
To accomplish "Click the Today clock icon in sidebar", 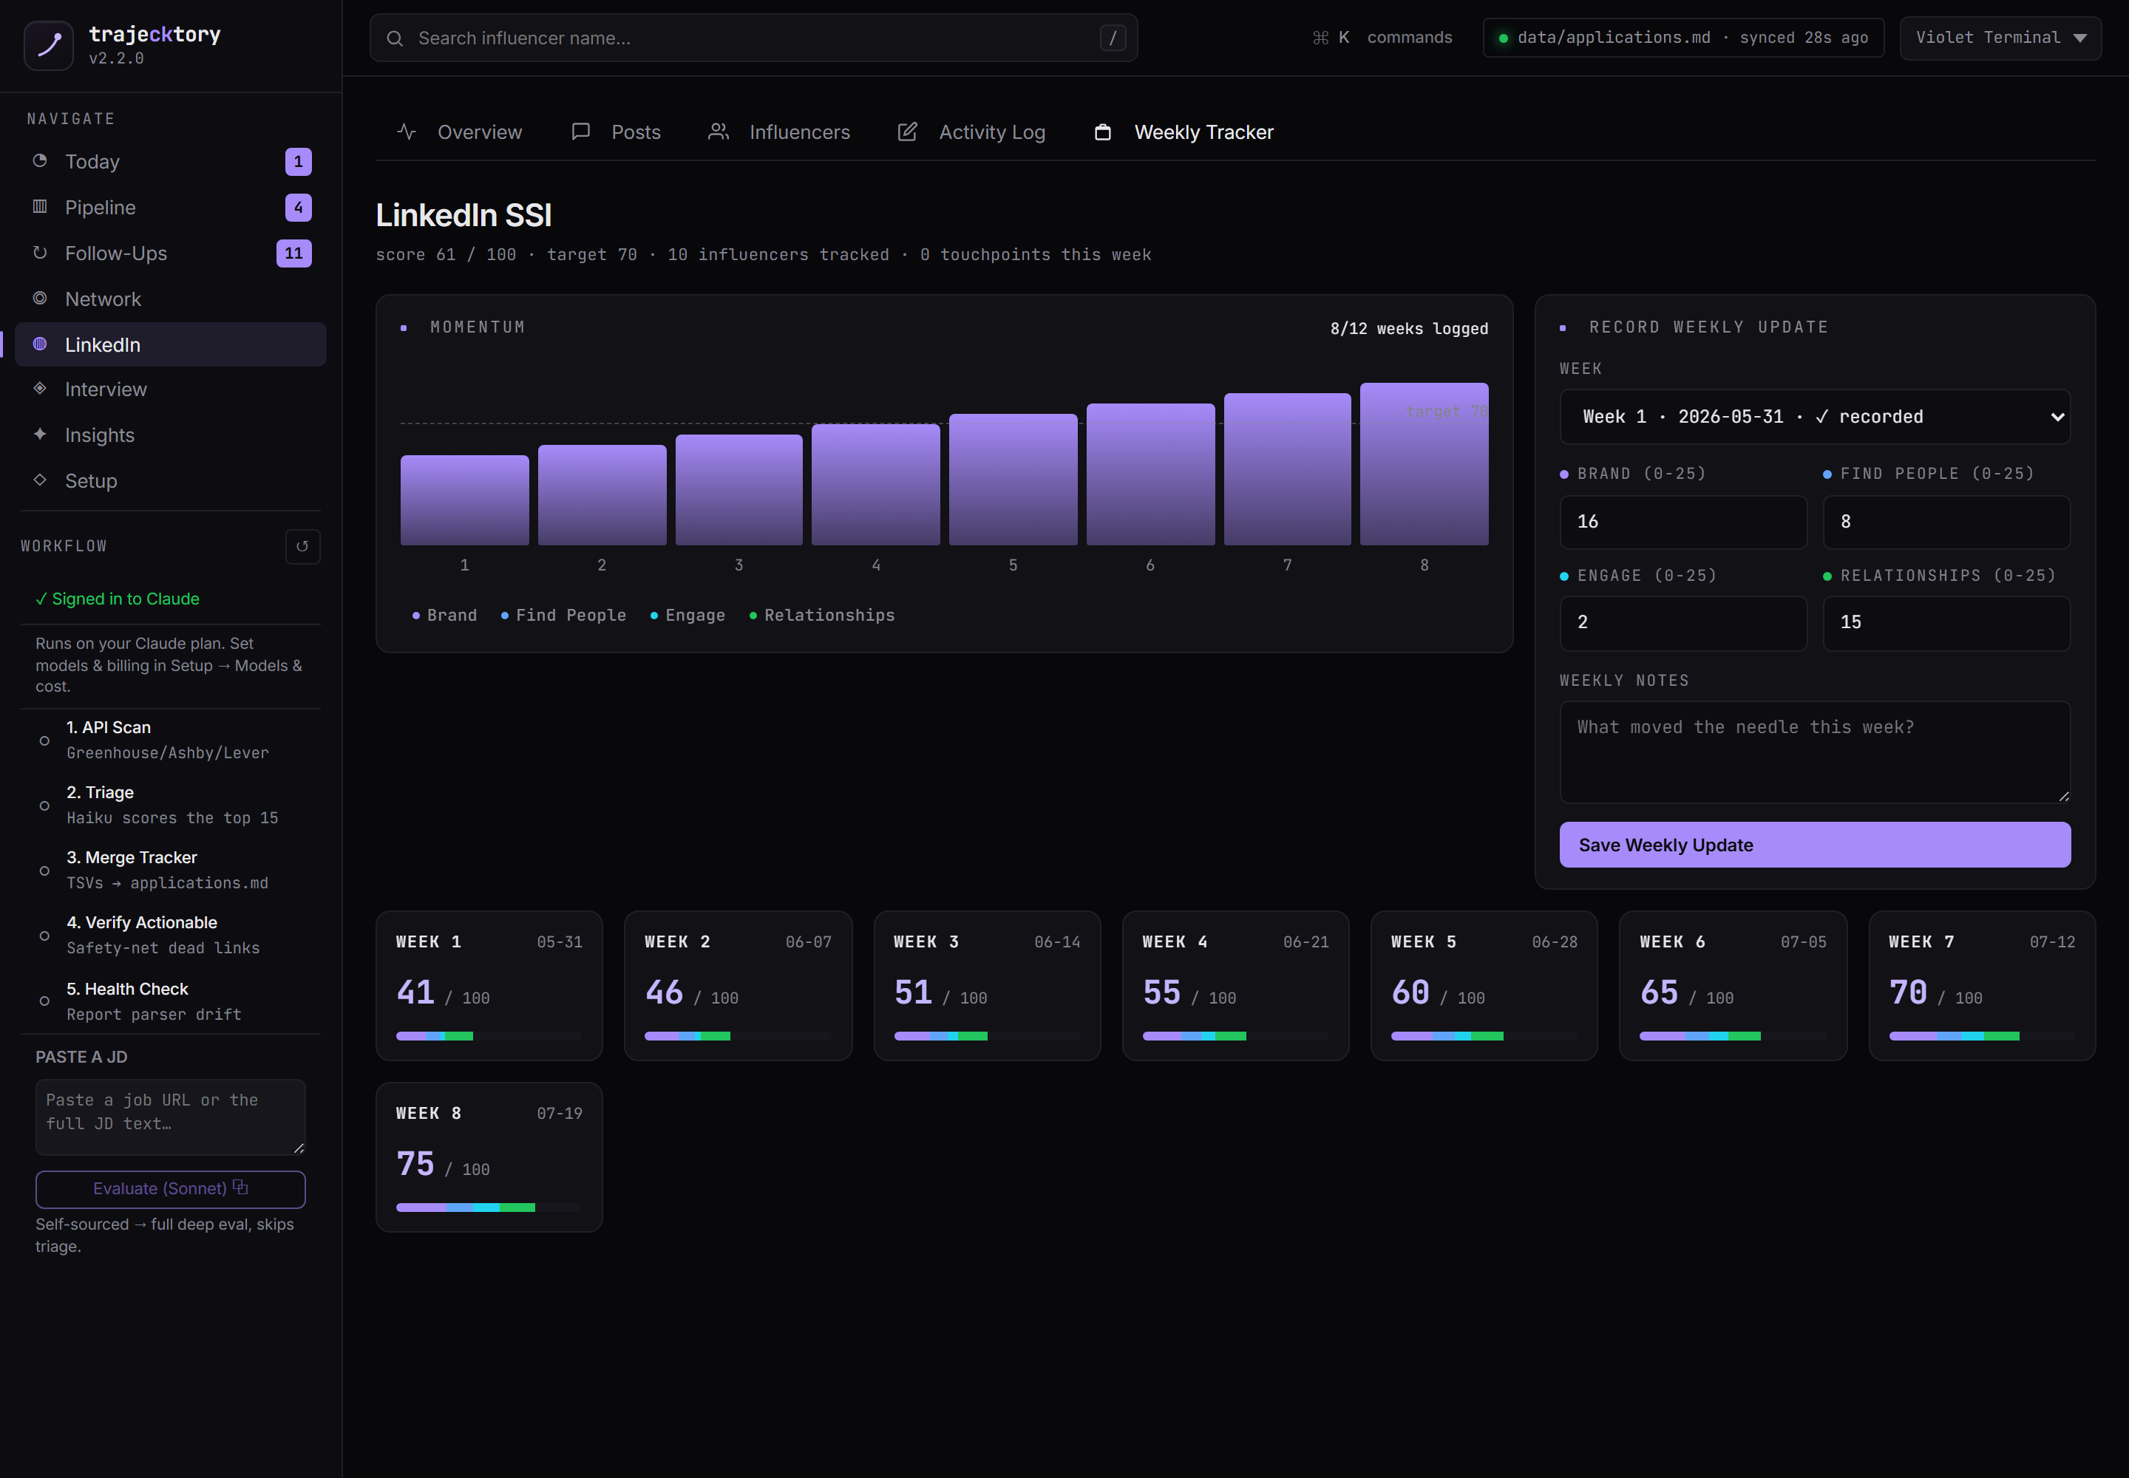I will [x=40, y=161].
